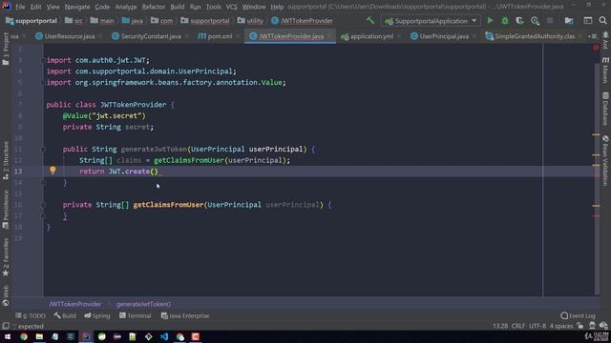Open the Event Log button
Image resolution: width=611 pixels, height=343 pixels.
pyautogui.click(x=579, y=315)
